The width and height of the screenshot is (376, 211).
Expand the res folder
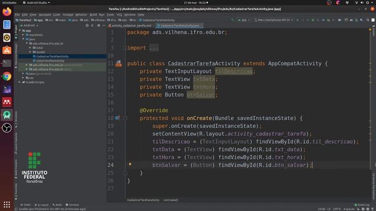click(x=23, y=78)
